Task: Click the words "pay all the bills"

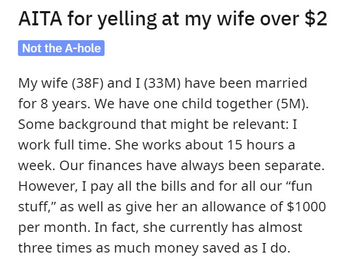Action: coord(138,186)
